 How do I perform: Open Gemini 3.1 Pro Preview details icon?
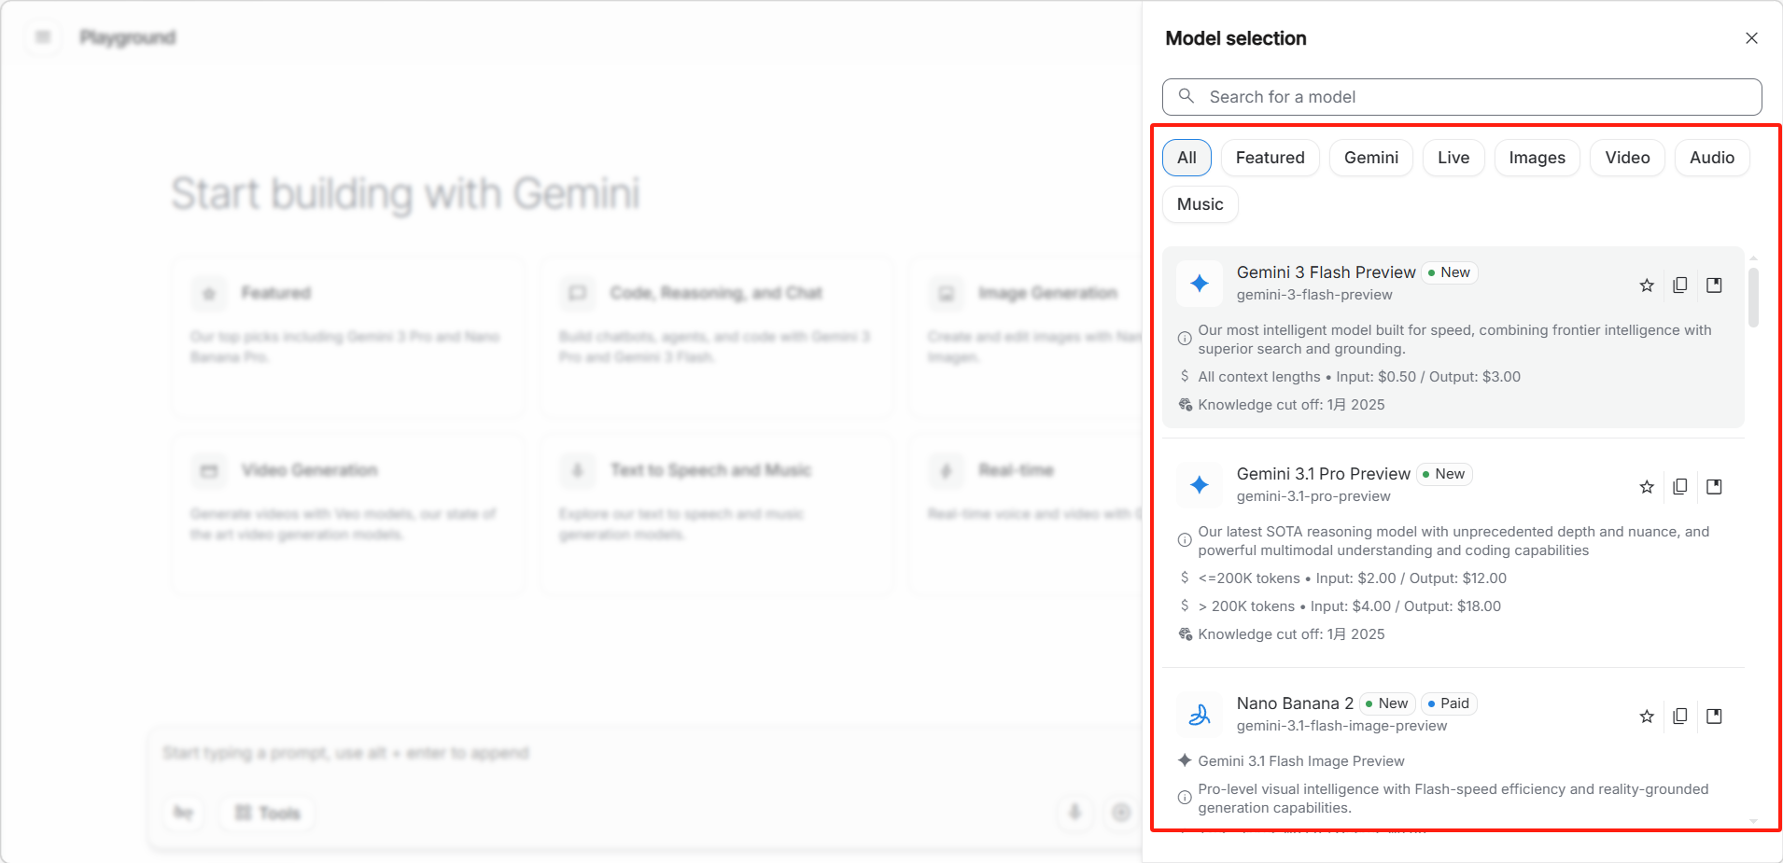[x=1714, y=487]
